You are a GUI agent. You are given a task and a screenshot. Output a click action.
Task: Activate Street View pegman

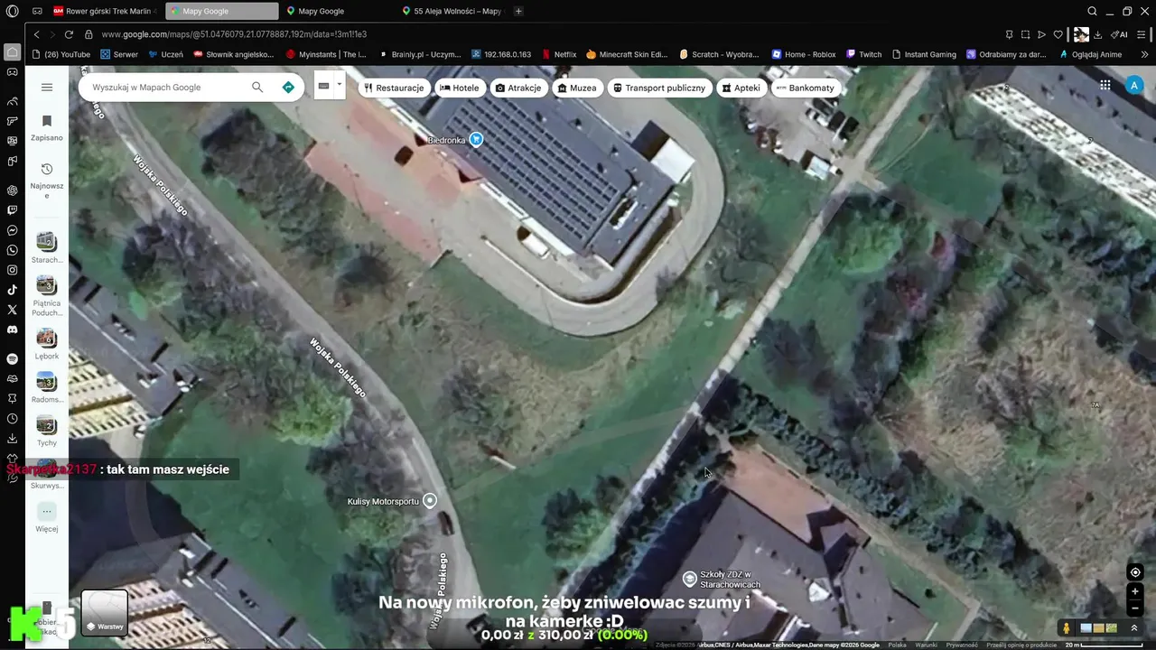[x=1067, y=627]
